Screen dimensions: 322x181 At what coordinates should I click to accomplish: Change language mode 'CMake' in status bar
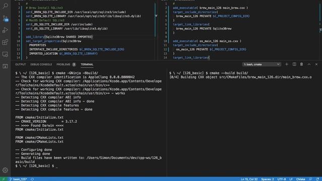point(300,179)
